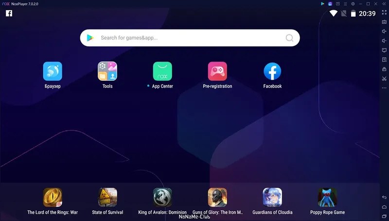Show more sidebar tools
This screenshot has height=221, width=389.
coord(384,88)
